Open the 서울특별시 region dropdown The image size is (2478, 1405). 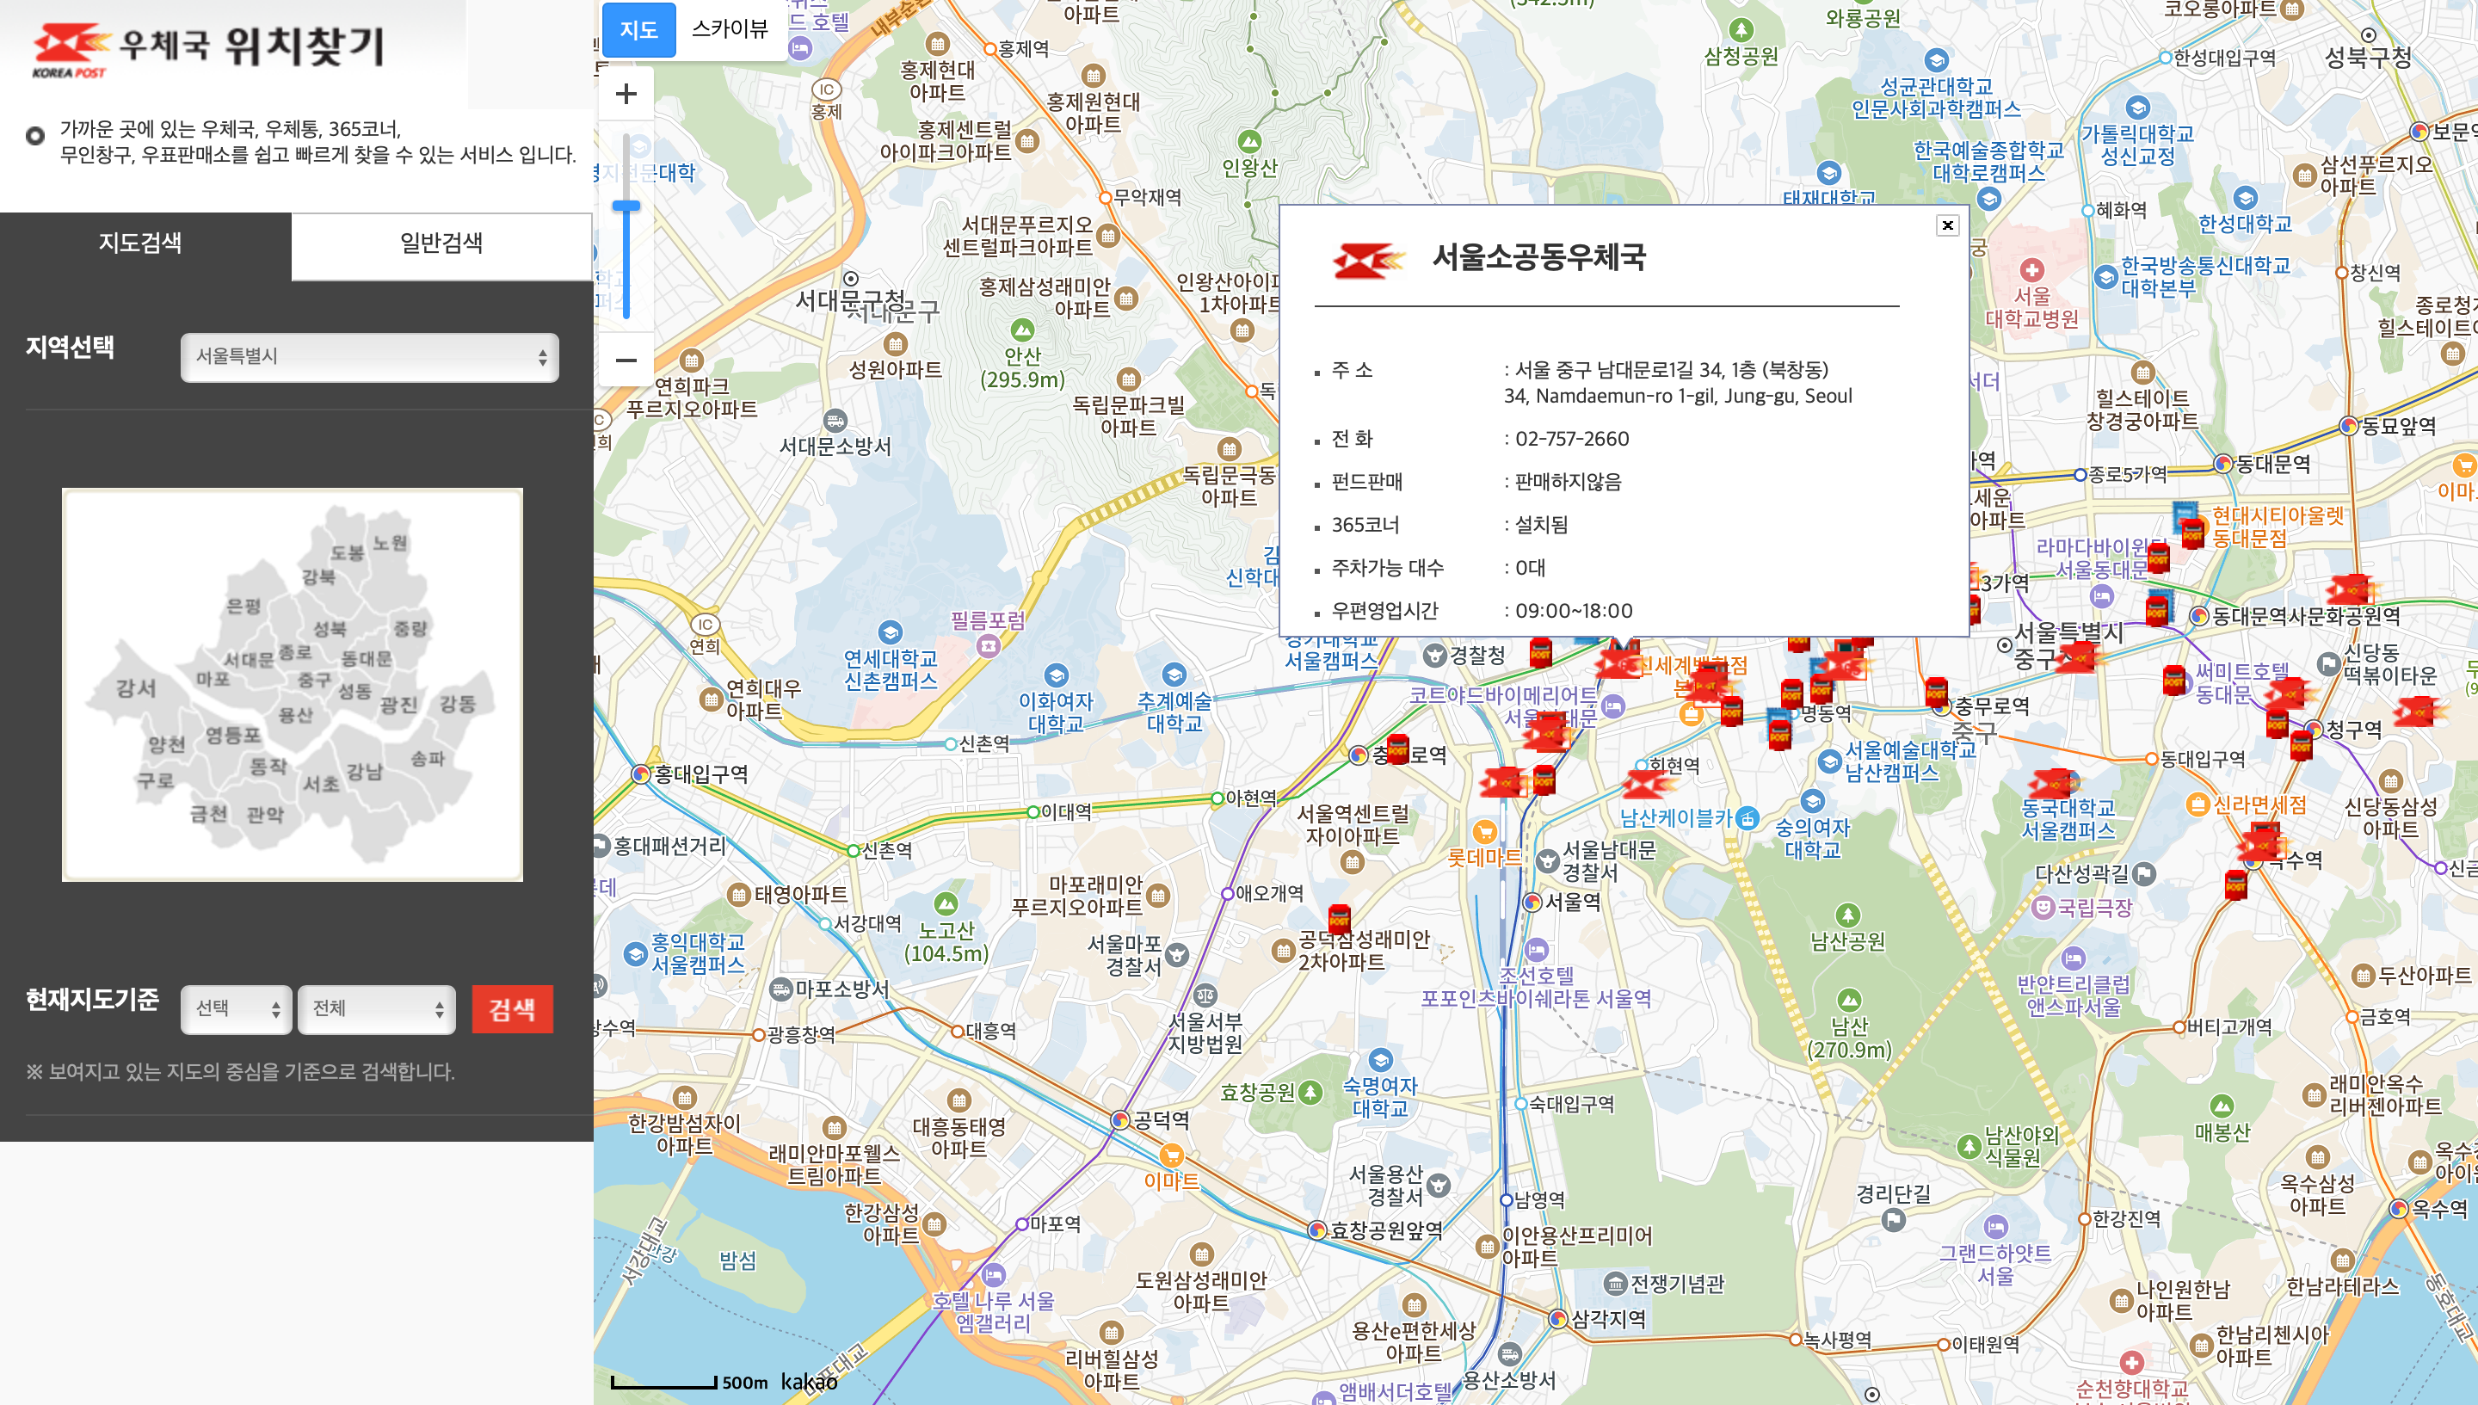[x=370, y=357]
